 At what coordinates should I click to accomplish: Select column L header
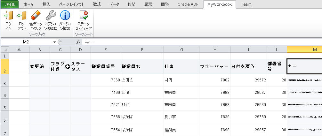277,49
